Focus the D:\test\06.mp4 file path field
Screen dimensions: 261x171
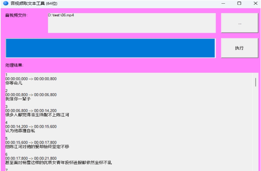point(132,23)
